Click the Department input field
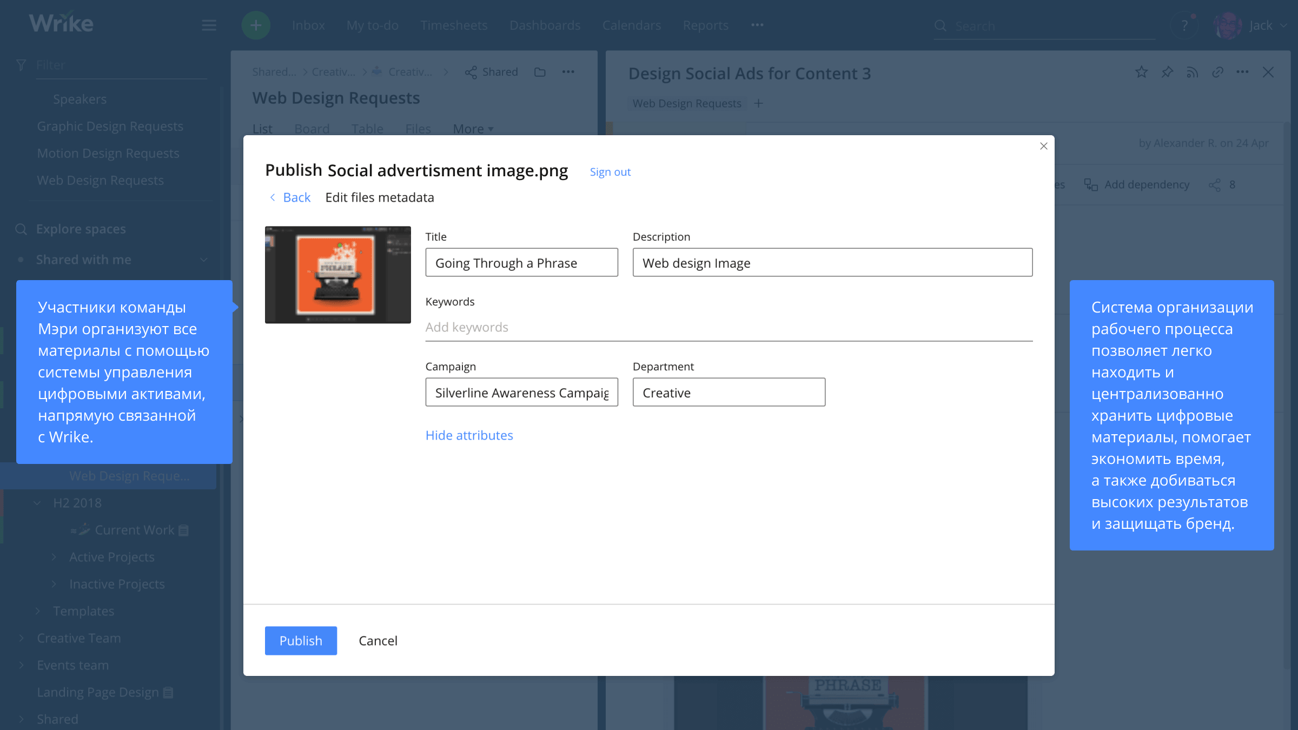The width and height of the screenshot is (1298, 730). coord(729,392)
